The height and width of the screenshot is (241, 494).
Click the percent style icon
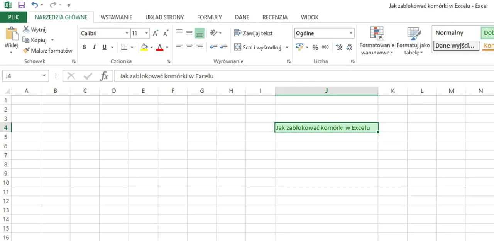point(315,47)
